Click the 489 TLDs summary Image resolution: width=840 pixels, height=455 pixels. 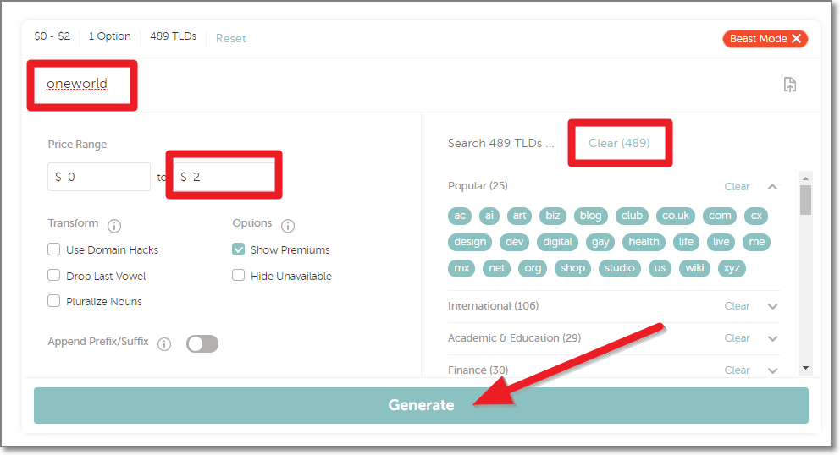point(173,36)
